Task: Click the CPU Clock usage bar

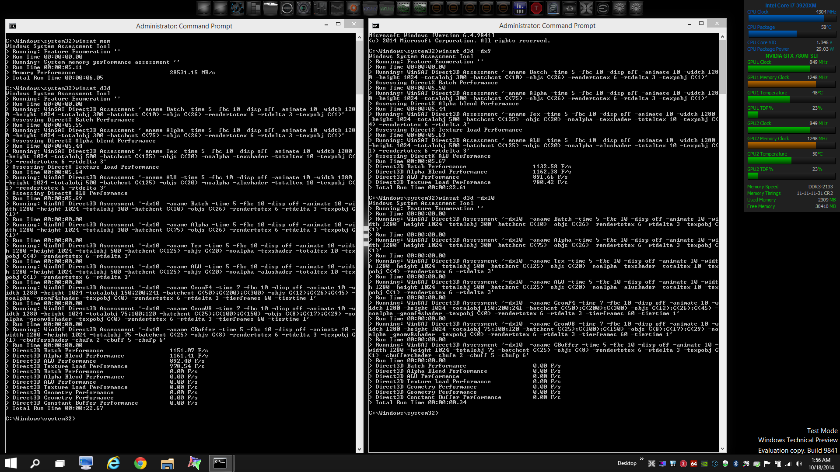Action: click(x=791, y=19)
